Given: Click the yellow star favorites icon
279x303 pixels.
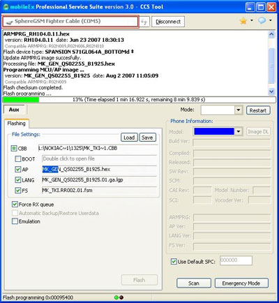Looking at the screenshot, I should pyautogui.click(x=243, y=21).
